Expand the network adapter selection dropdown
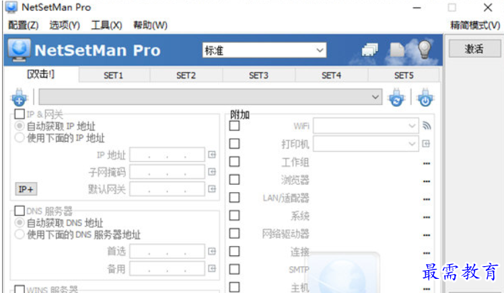 pyautogui.click(x=210, y=97)
